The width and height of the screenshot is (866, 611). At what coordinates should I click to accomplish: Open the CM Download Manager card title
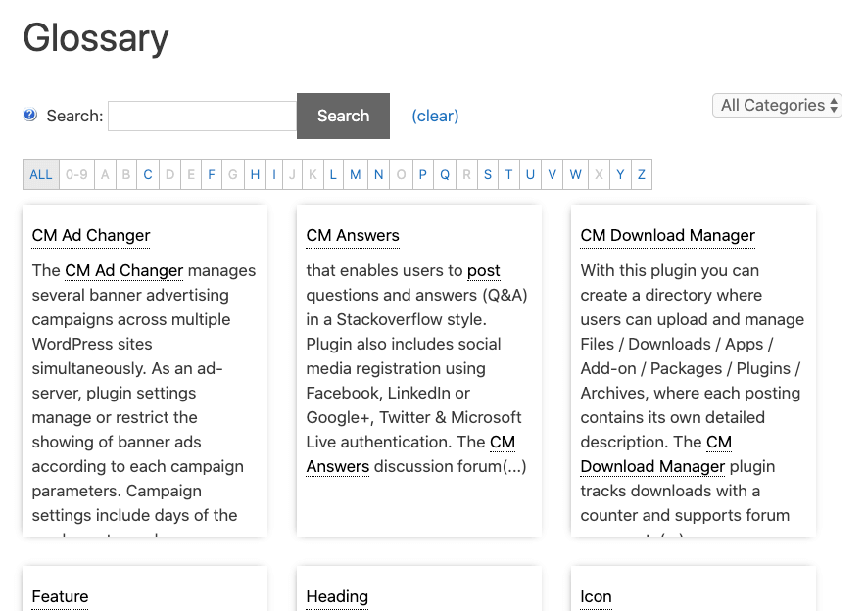tap(667, 235)
